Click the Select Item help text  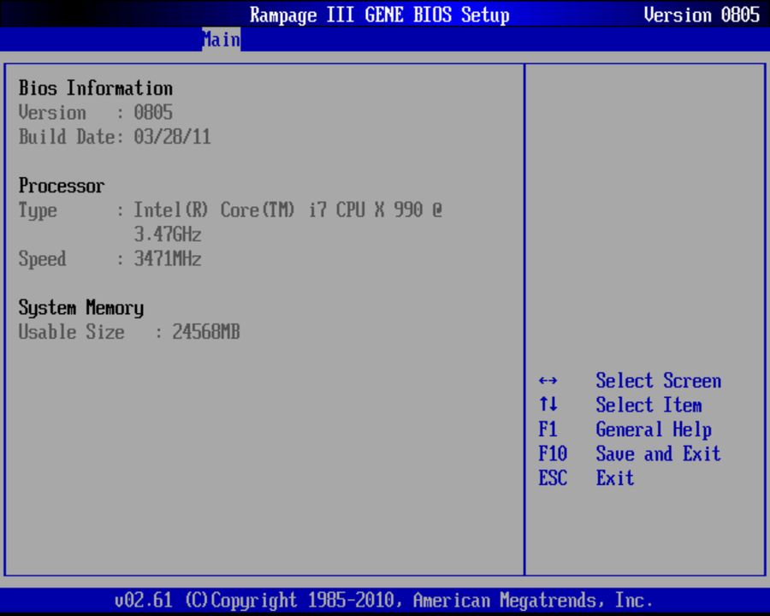point(649,406)
